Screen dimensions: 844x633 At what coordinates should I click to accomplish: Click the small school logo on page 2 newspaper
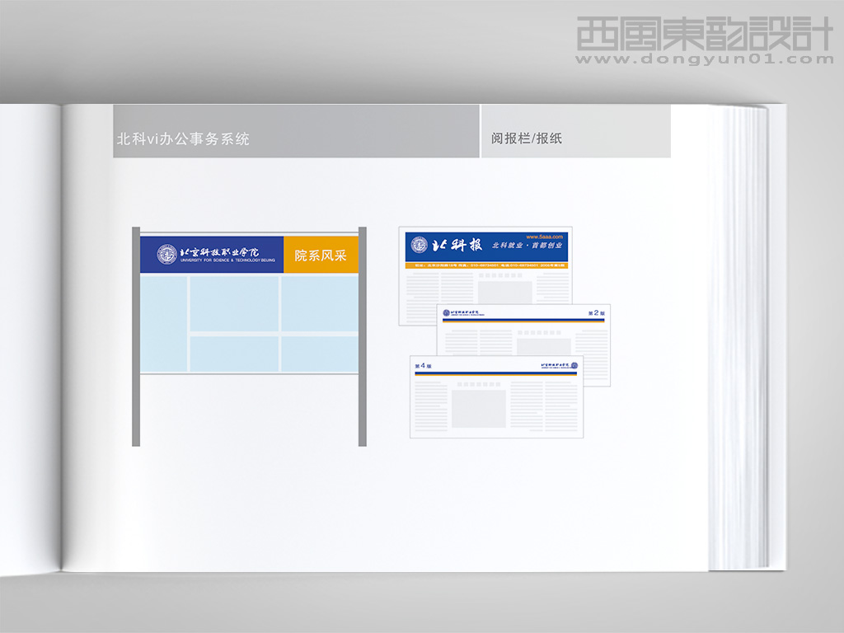coord(444,312)
